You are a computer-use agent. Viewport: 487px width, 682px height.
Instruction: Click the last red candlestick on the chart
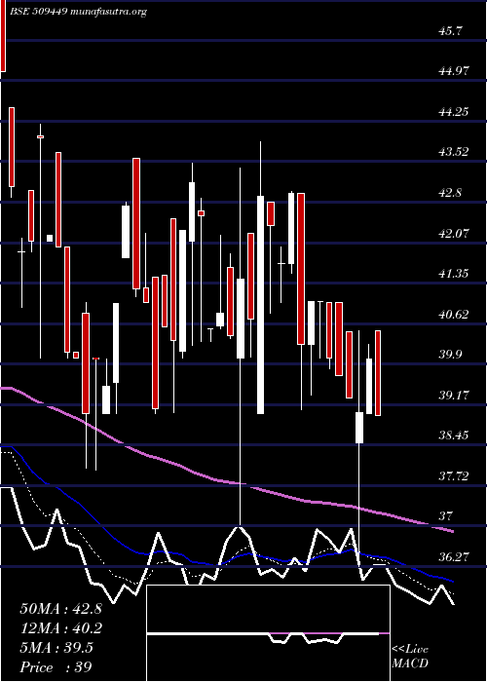coord(378,373)
